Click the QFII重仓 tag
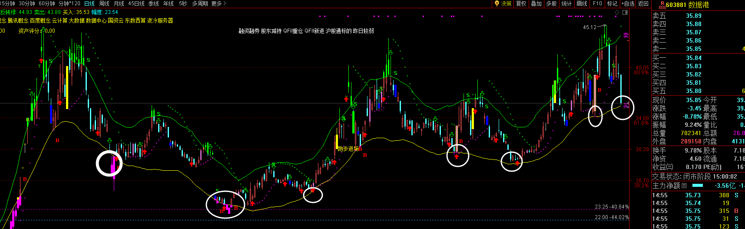This screenshot has width=745, height=229. 293,31
